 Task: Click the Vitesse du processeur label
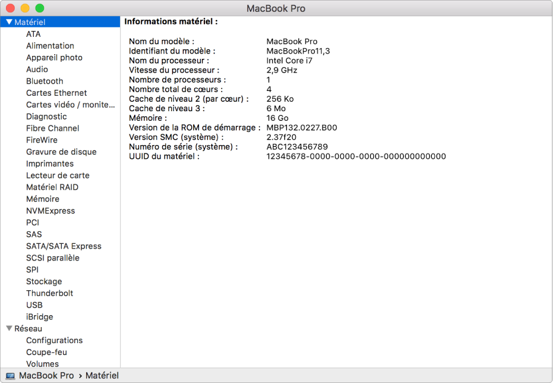tap(174, 70)
